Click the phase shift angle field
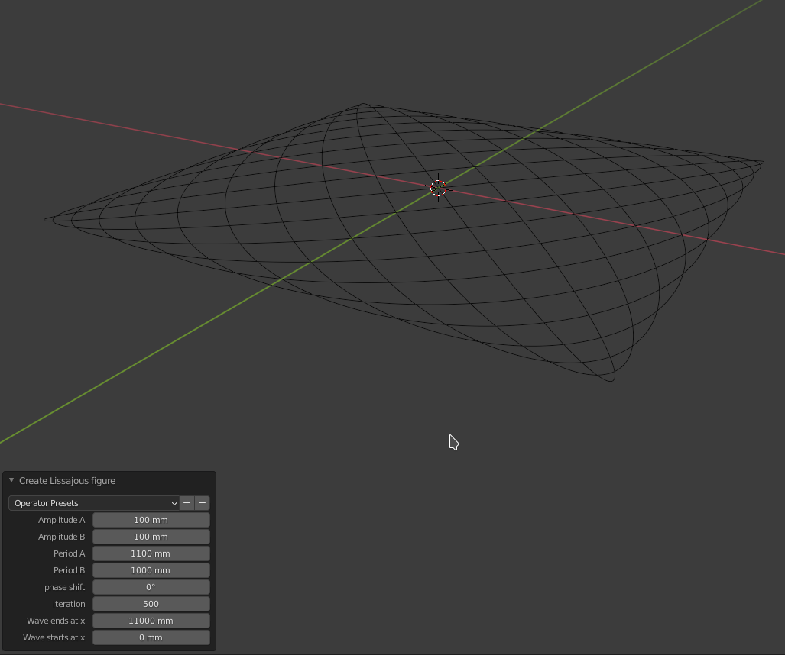This screenshot has width=785, height=655. pos(151,587)
